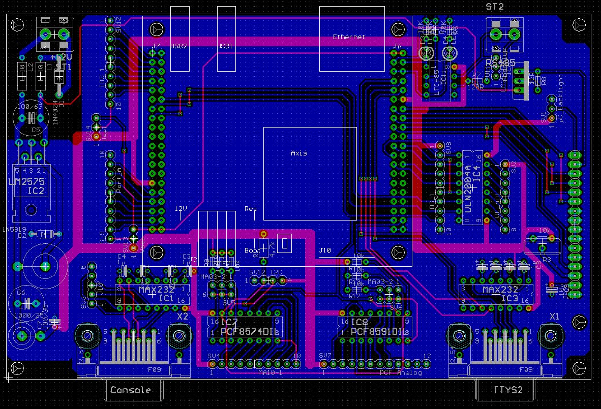The width and height of the screenshot is (601, 409).
Task: Select the ST2 screw terminal block
Action: pyautogui.click(x=505, y=35)
